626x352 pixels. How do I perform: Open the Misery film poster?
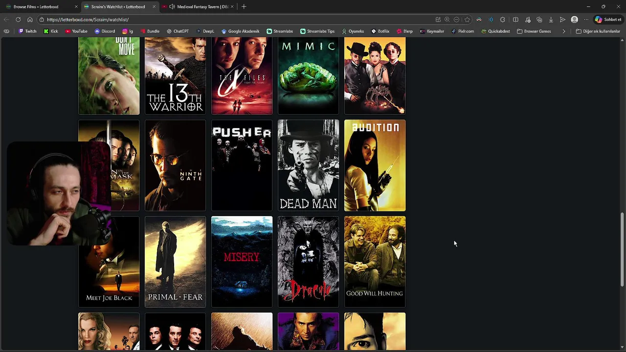click(x=242, y=262)
